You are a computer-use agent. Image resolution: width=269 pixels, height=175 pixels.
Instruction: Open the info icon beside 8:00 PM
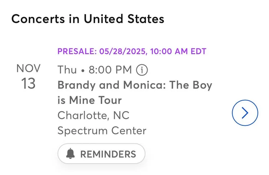(x=142, y=70)
